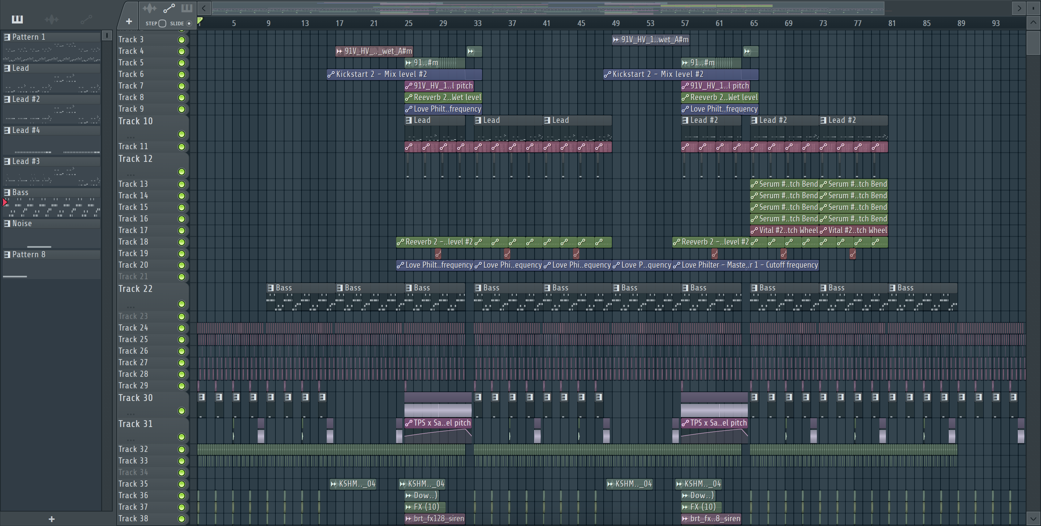Mute Track 3 using its green LED
Screen dimensions: 1041x526
[x=181, y=40]
